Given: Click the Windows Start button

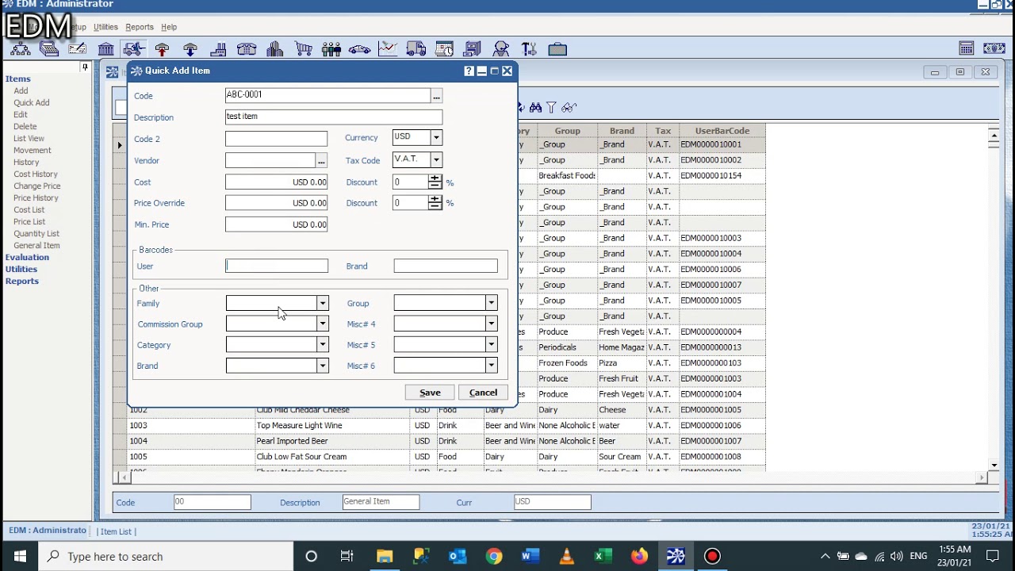Looking at the screenshot, I should (x=20, y=556).
